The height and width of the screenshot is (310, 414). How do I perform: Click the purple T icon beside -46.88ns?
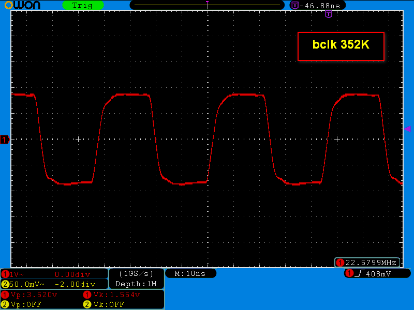tap(295, 5)
